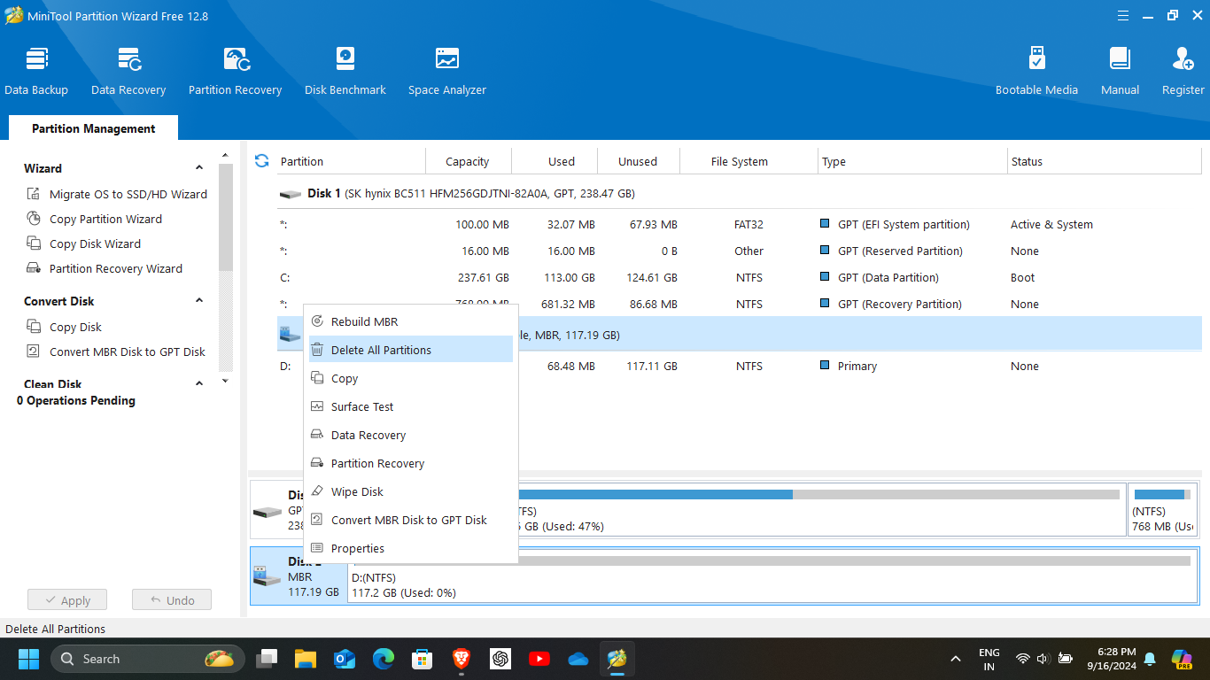
Task: Start Disk Benchmark
Action: 345,71
